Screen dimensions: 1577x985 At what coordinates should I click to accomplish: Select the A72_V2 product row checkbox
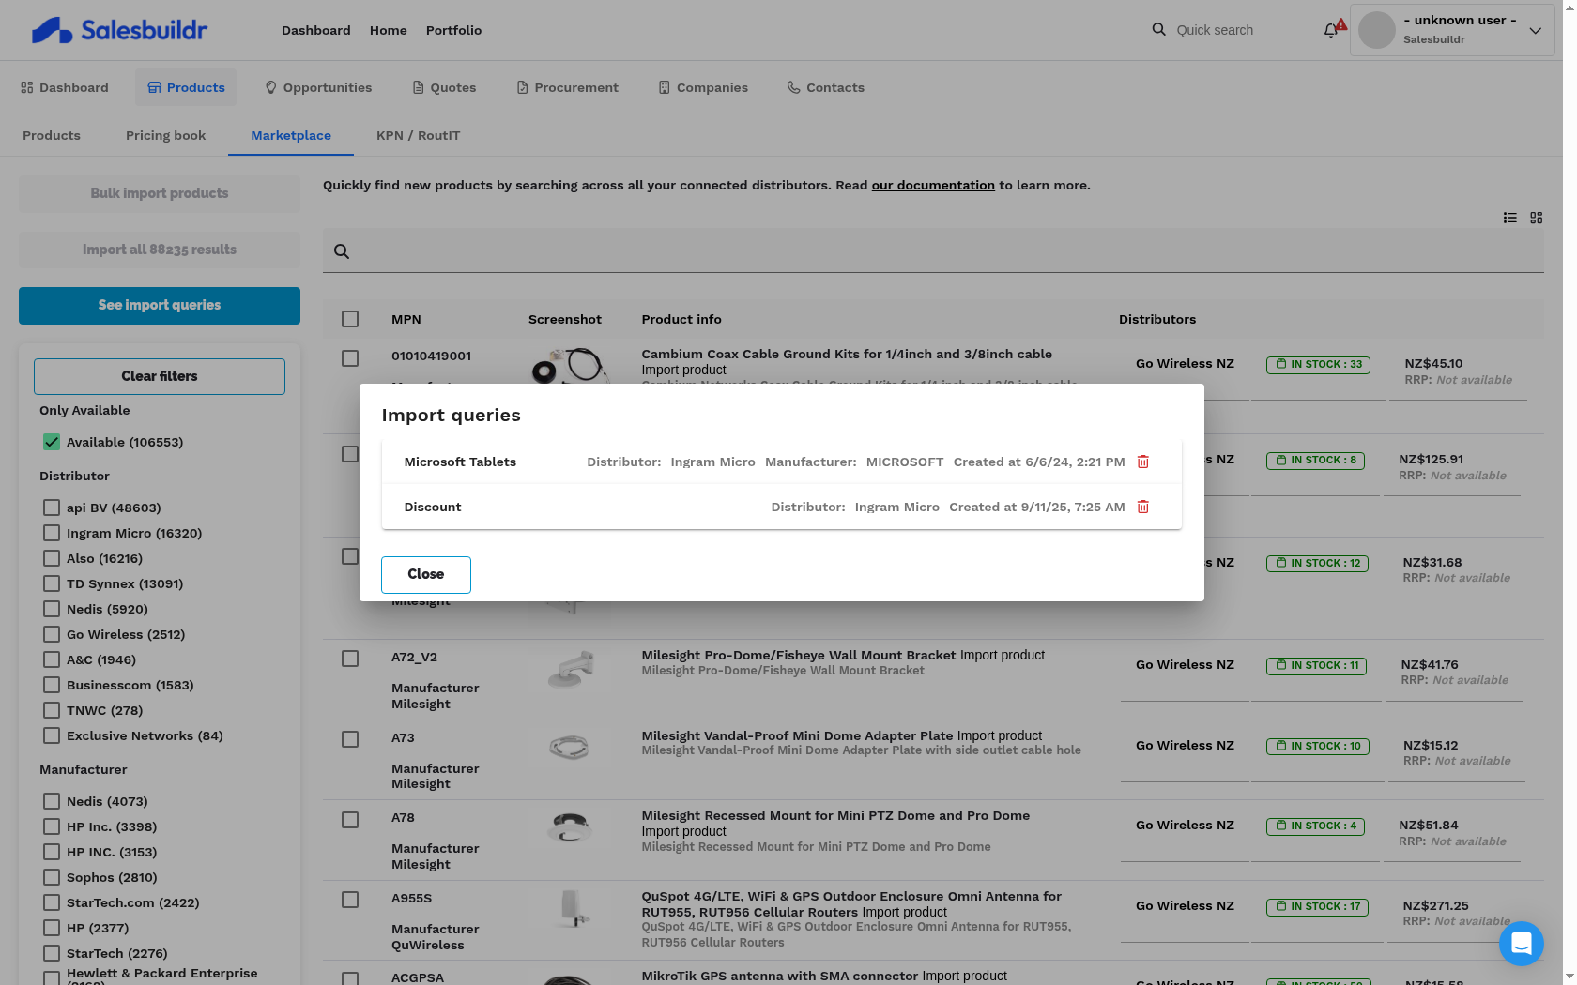click(x=350, y=659)
